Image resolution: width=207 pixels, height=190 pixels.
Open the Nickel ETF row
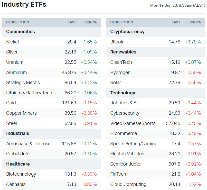point(13,42)
